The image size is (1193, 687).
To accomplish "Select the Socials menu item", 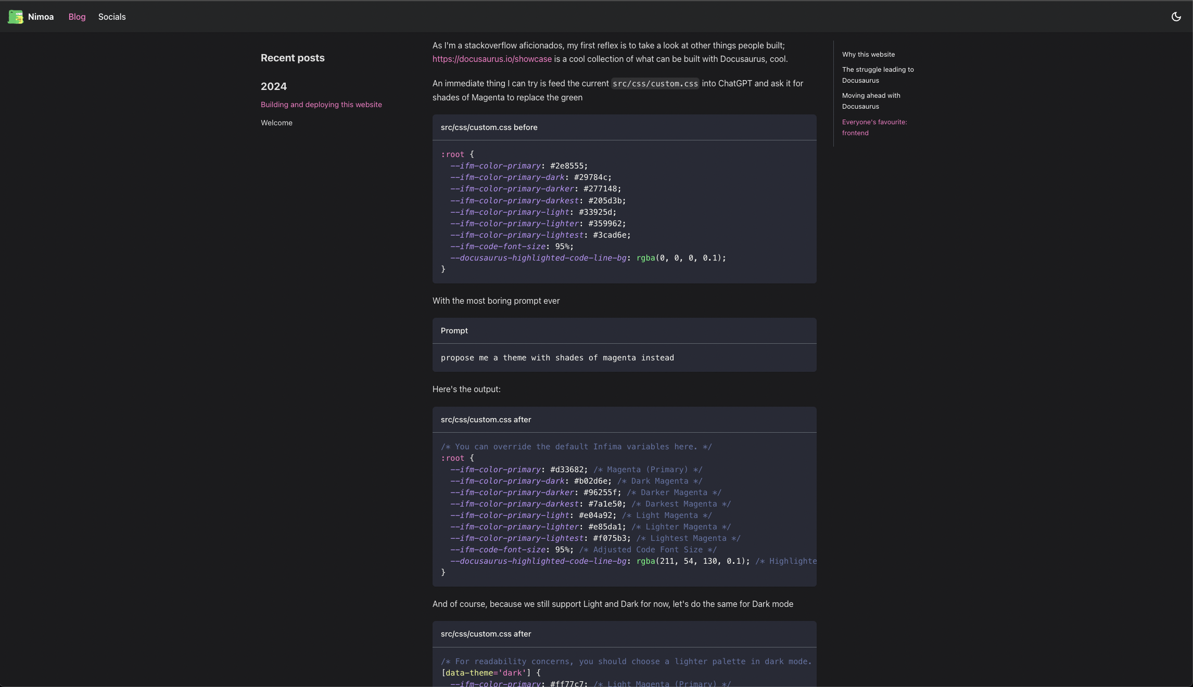I will pos(111,17).
